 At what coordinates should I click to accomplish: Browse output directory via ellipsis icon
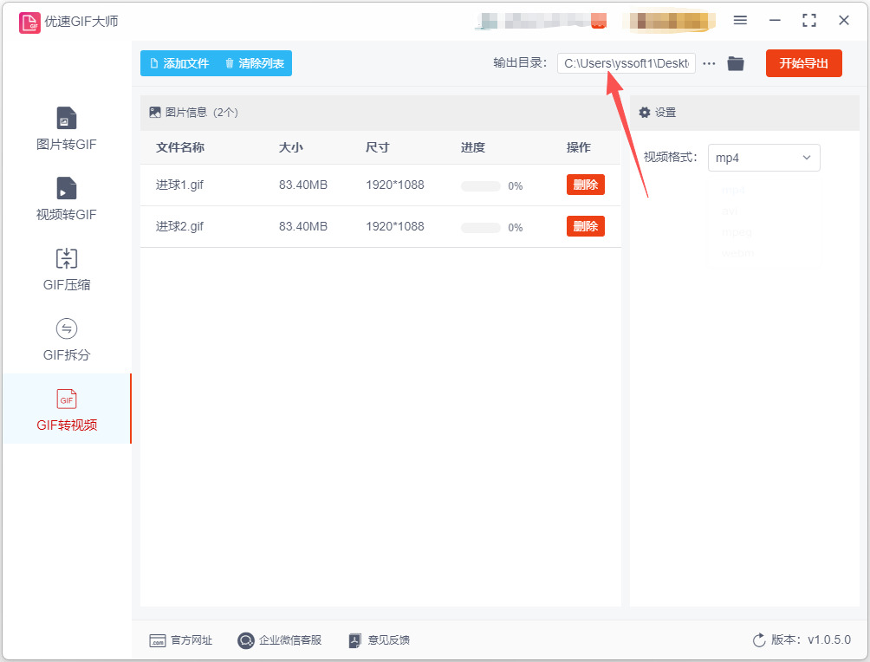tap(709, 64)
